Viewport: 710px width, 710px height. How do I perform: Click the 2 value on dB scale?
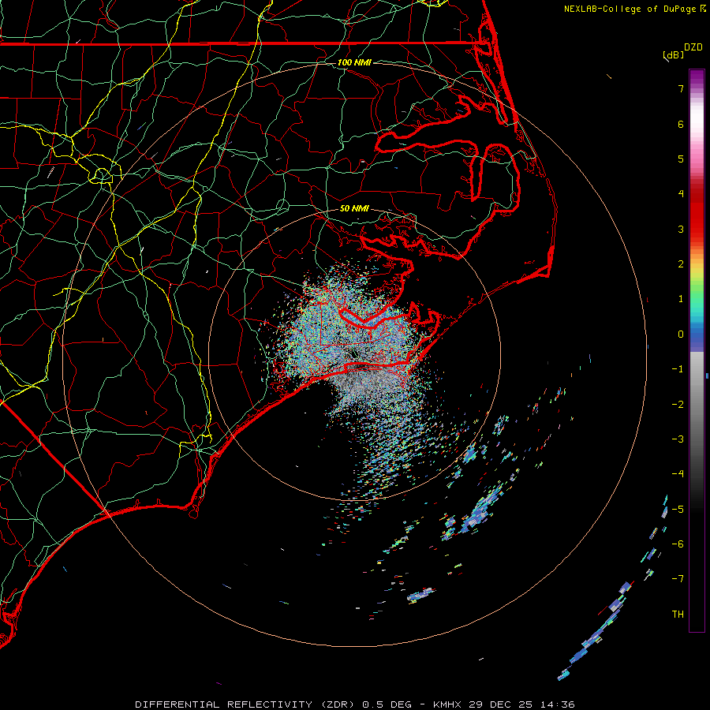point(681,264)
